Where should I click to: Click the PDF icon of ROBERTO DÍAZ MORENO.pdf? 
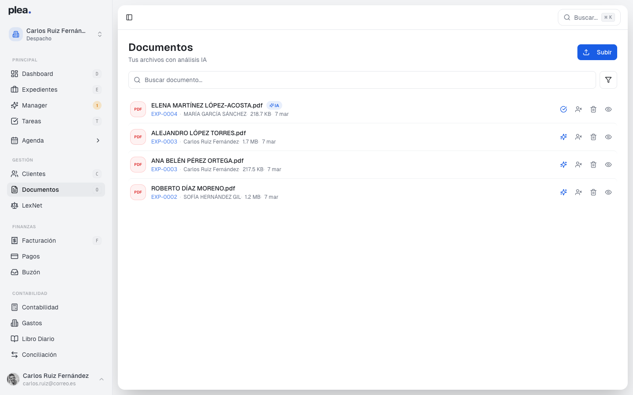tap(138, 192)
